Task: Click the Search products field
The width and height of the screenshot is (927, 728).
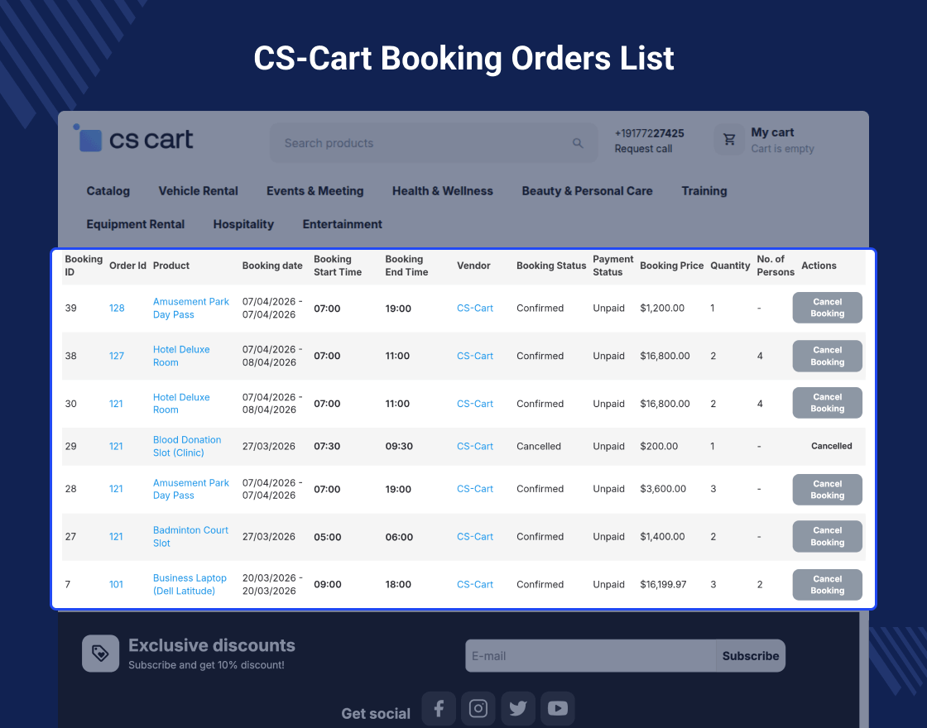Action: [x=434, y=143]
